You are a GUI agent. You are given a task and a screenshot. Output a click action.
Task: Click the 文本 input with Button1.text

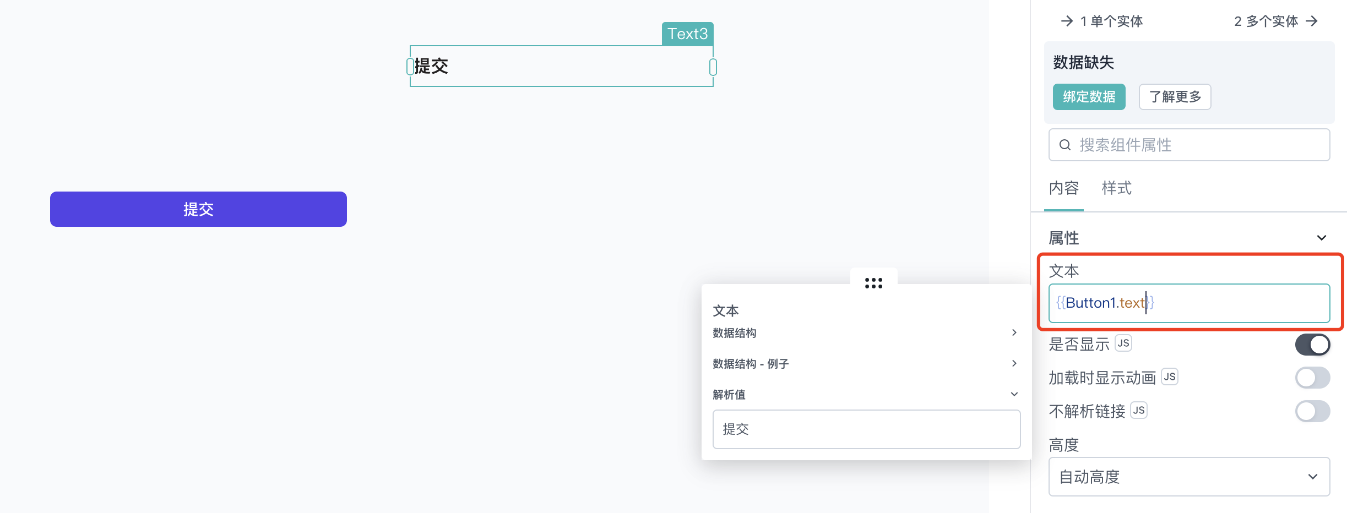1189,303
